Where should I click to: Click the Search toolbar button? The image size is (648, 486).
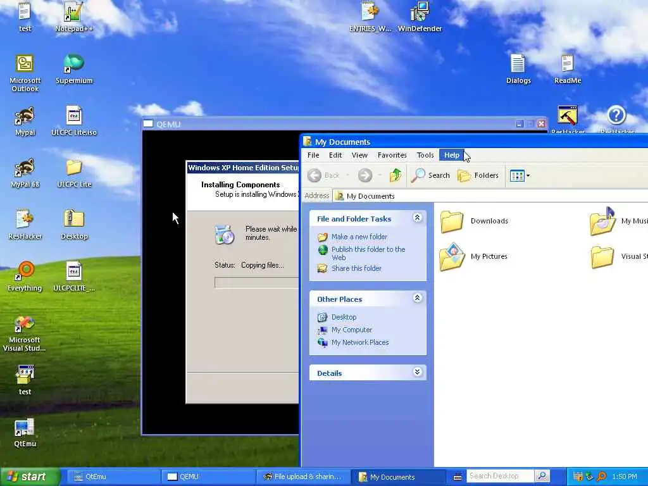click(x=430, y=175)
